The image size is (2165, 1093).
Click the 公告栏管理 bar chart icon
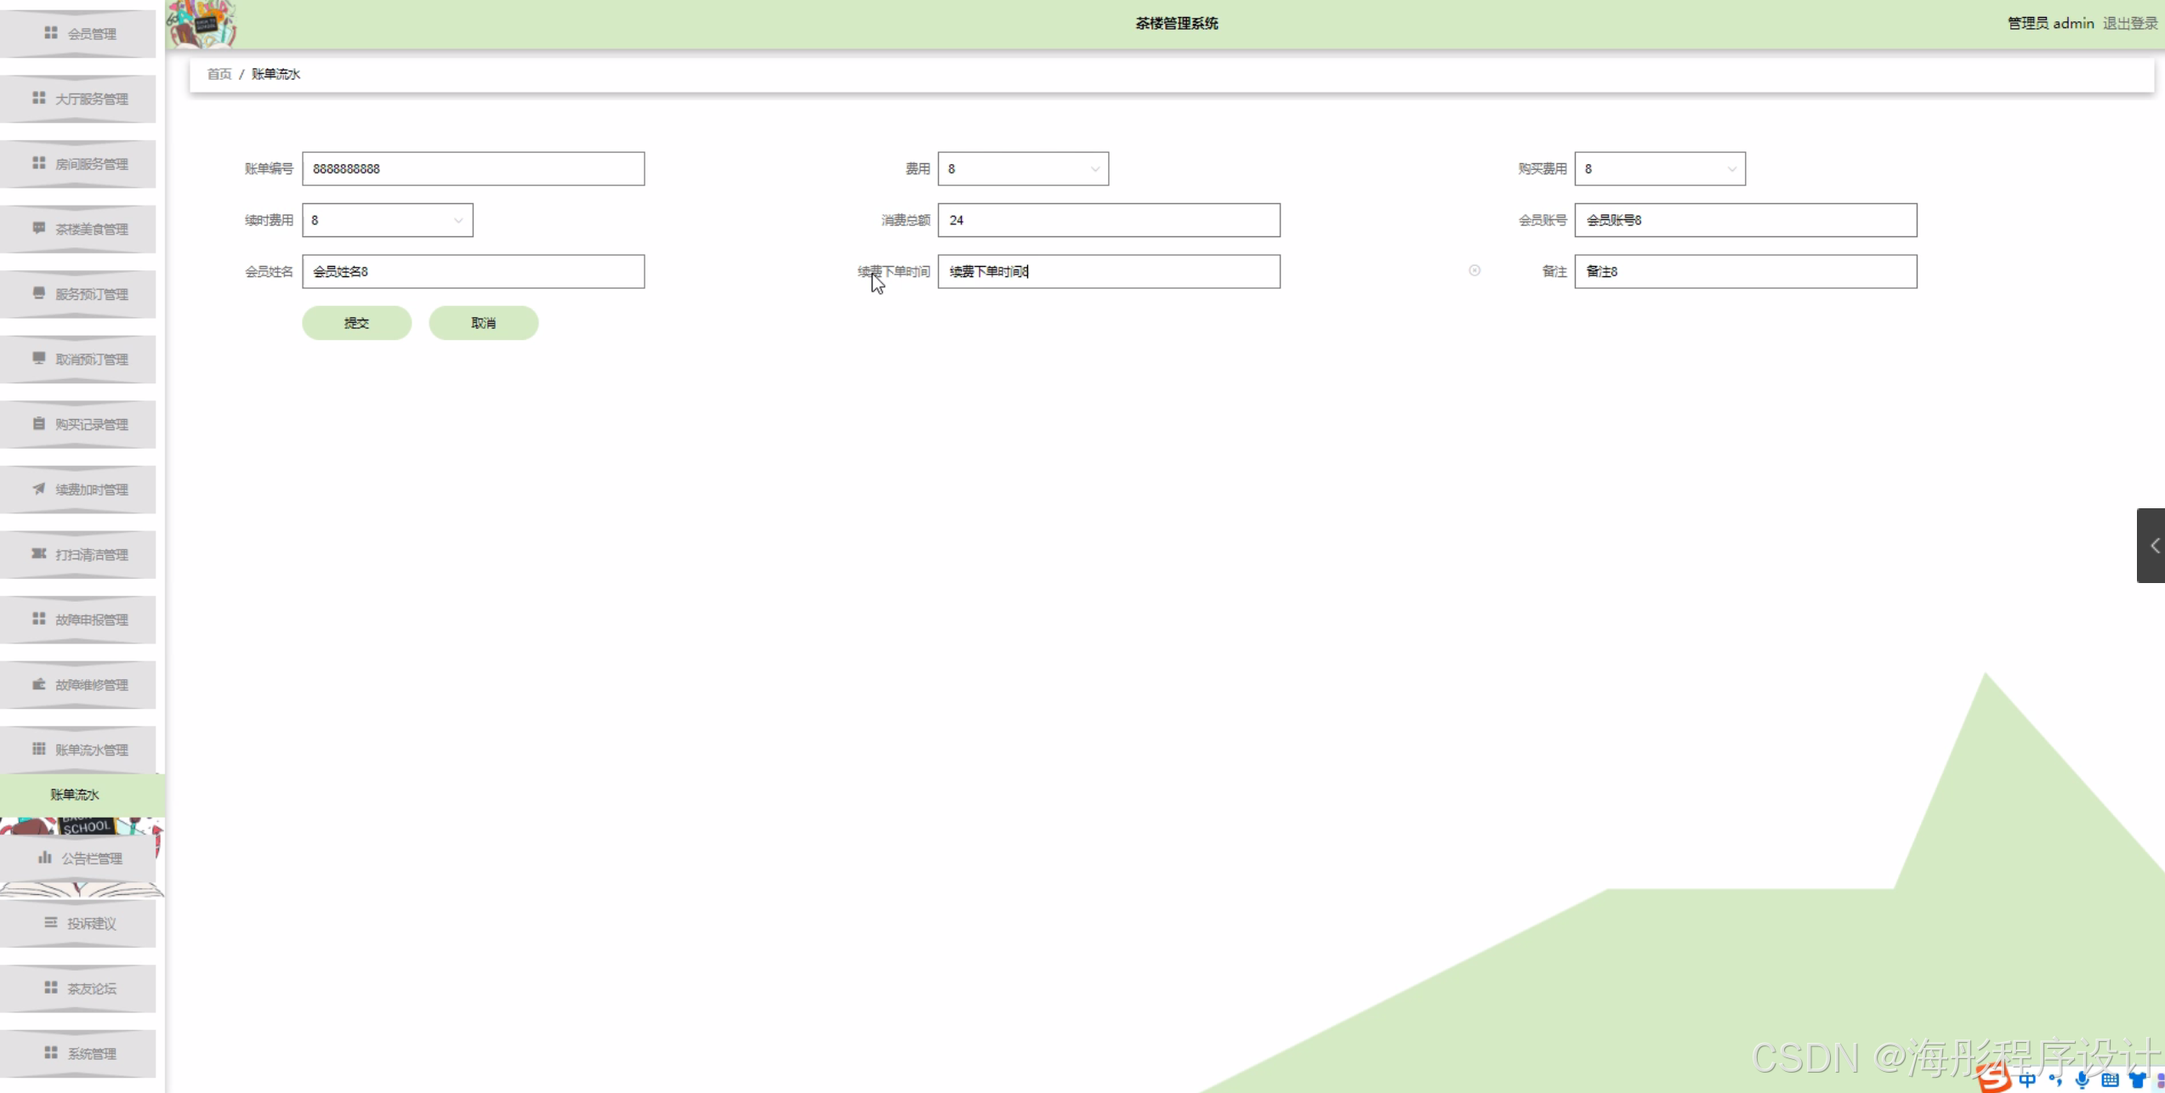[x=45, y=858]
